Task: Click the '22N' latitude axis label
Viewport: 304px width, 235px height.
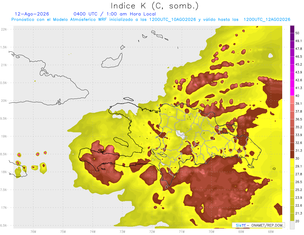Action: click(4, 29)
